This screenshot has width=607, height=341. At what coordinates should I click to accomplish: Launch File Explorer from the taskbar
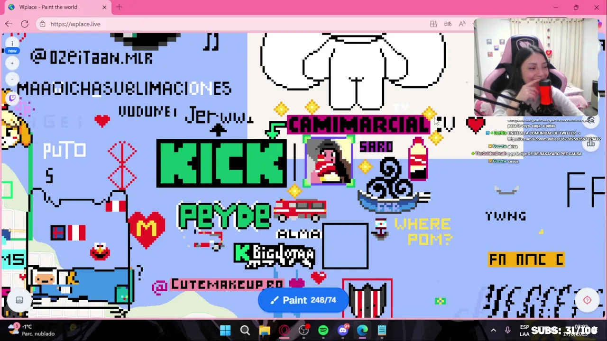tap(265, 330)
